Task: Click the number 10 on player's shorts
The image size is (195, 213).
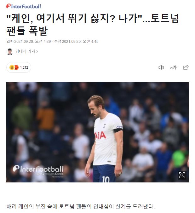Action: [x=106, y=179]
